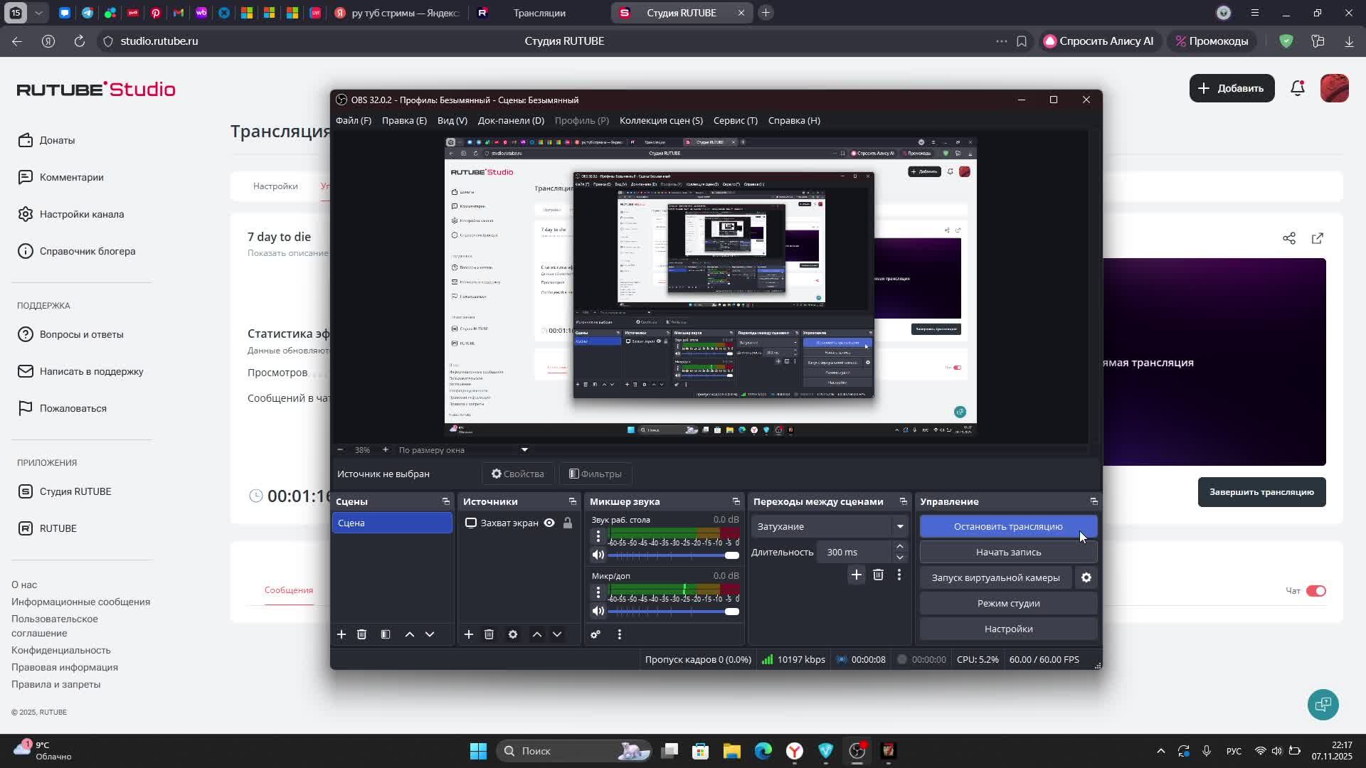Open the RUTUBE support chat bubble
The width and height of the screenshot is (1366, 768).
tap(1323, 705)
